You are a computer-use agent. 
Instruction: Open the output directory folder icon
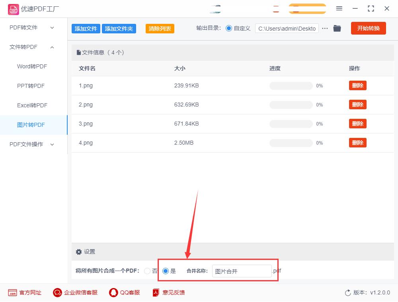[x=337, y=28]
